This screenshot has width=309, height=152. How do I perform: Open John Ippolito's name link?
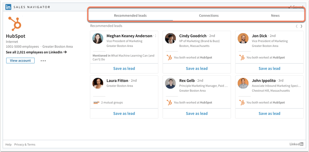point(264,81)
